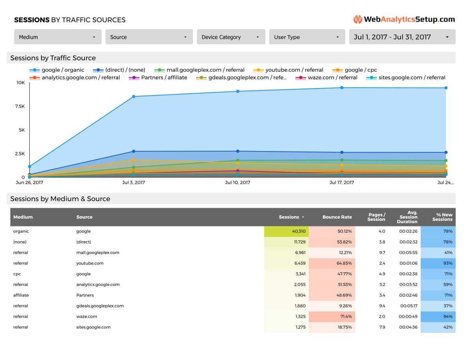Viewport: 470px width, 363px height.
Task: Select duration cell 00:00:49
Action: (x=408, y=316)
